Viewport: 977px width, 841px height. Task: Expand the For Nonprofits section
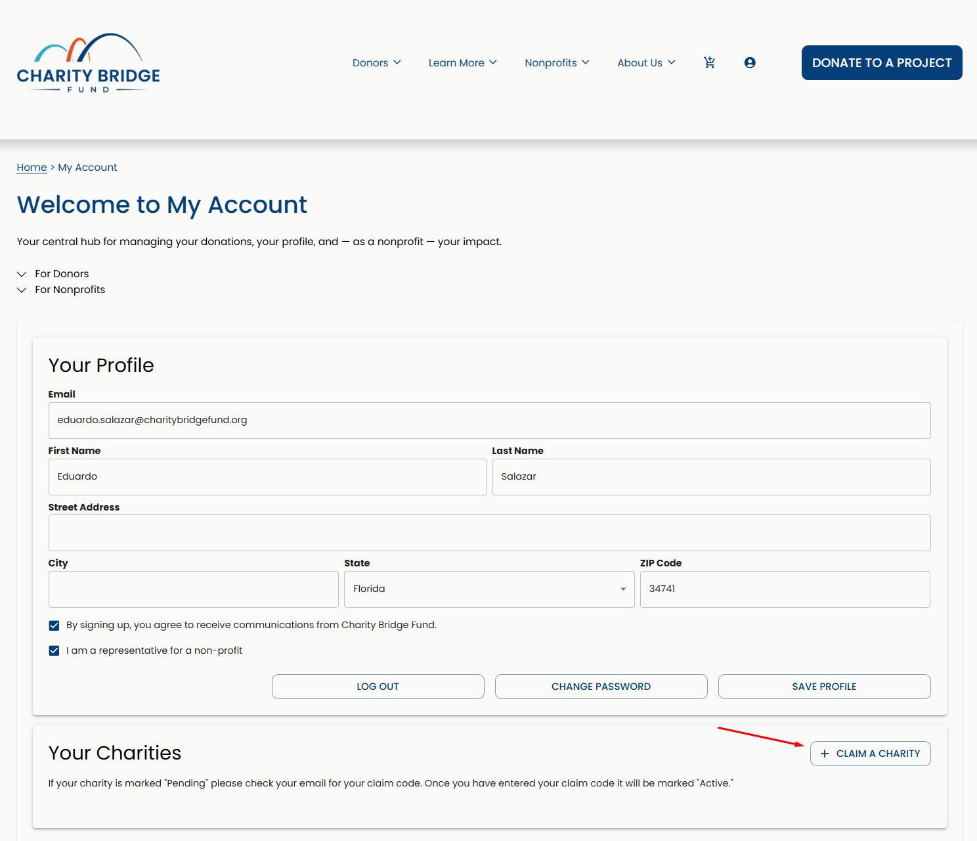point(61,290)
